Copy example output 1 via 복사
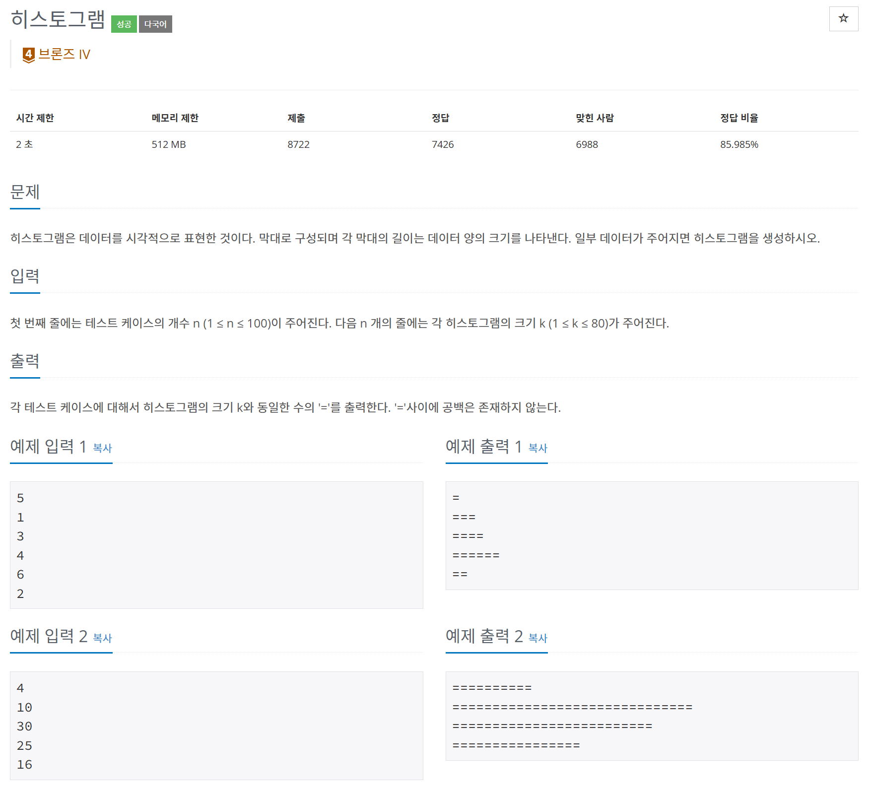869x792 pixels. tap(538, 448)
